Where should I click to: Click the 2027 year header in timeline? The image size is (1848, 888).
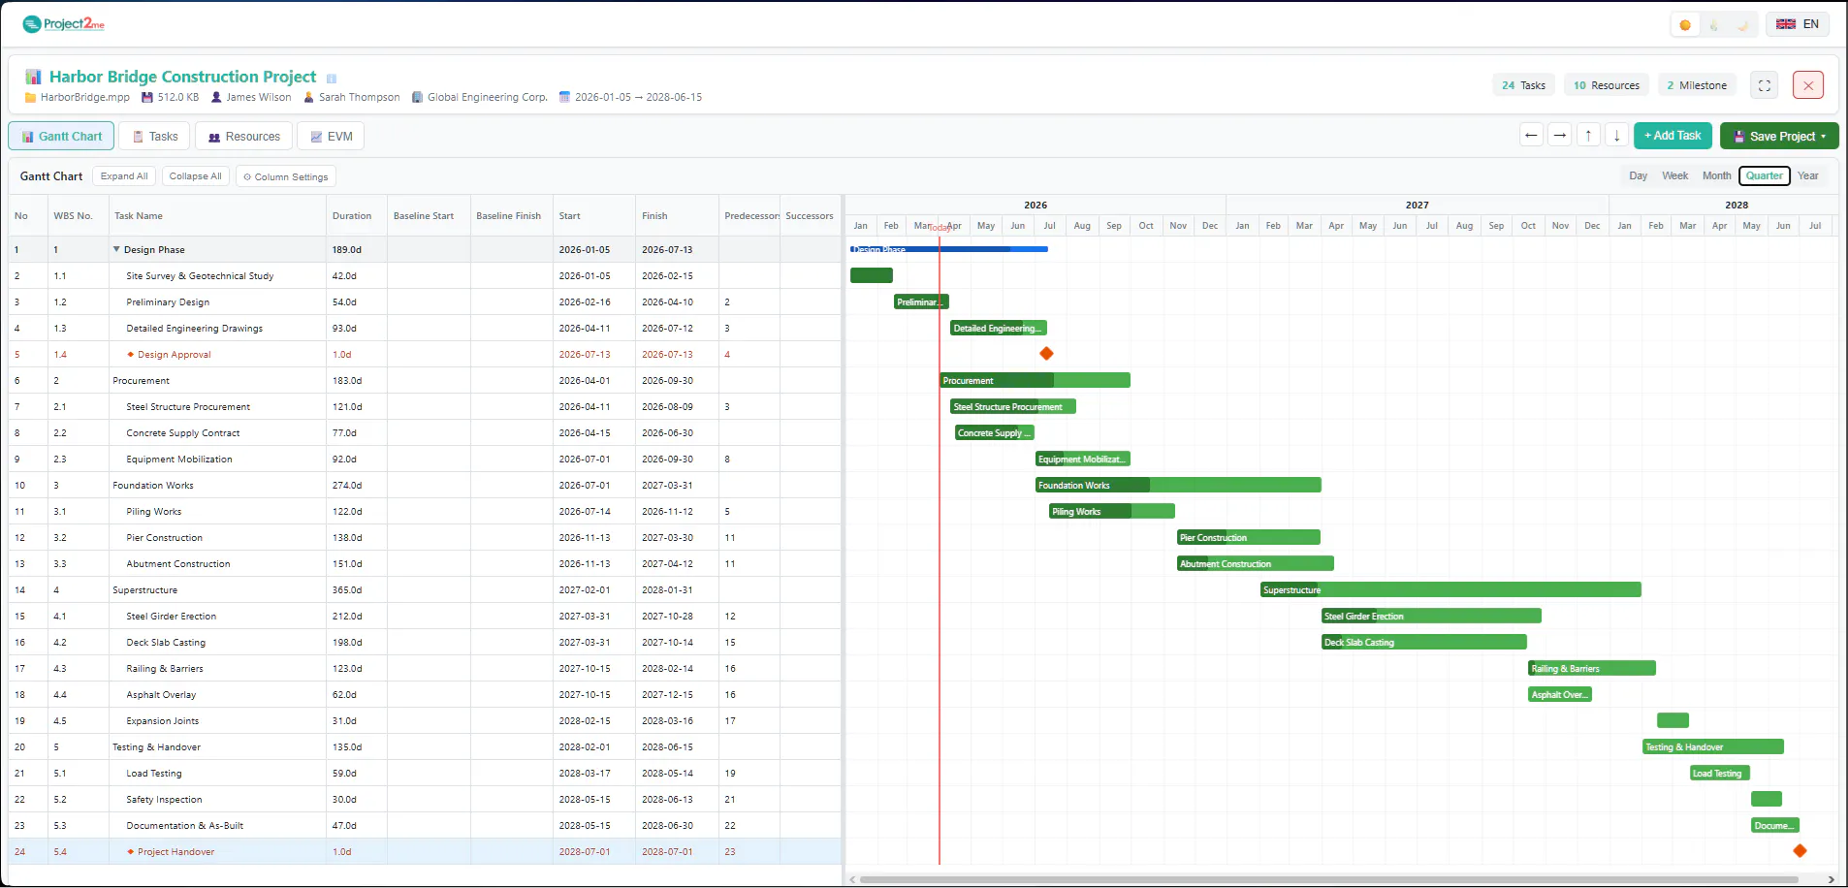(x=1418, y=205)
